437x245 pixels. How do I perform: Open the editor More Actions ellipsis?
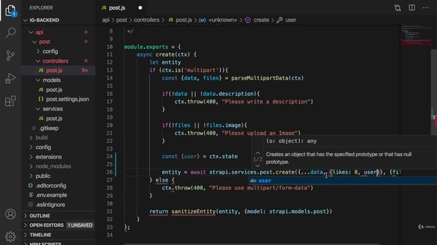pos(425,7)
